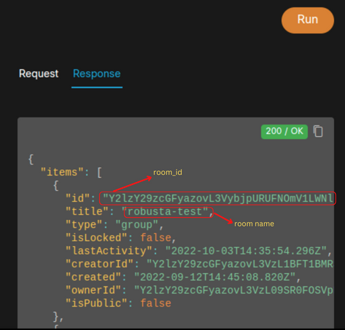
Task: Click the "title" key in the response
Action: point(87,211)
